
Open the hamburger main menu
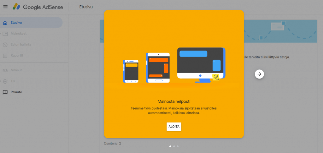pos(5,7)
